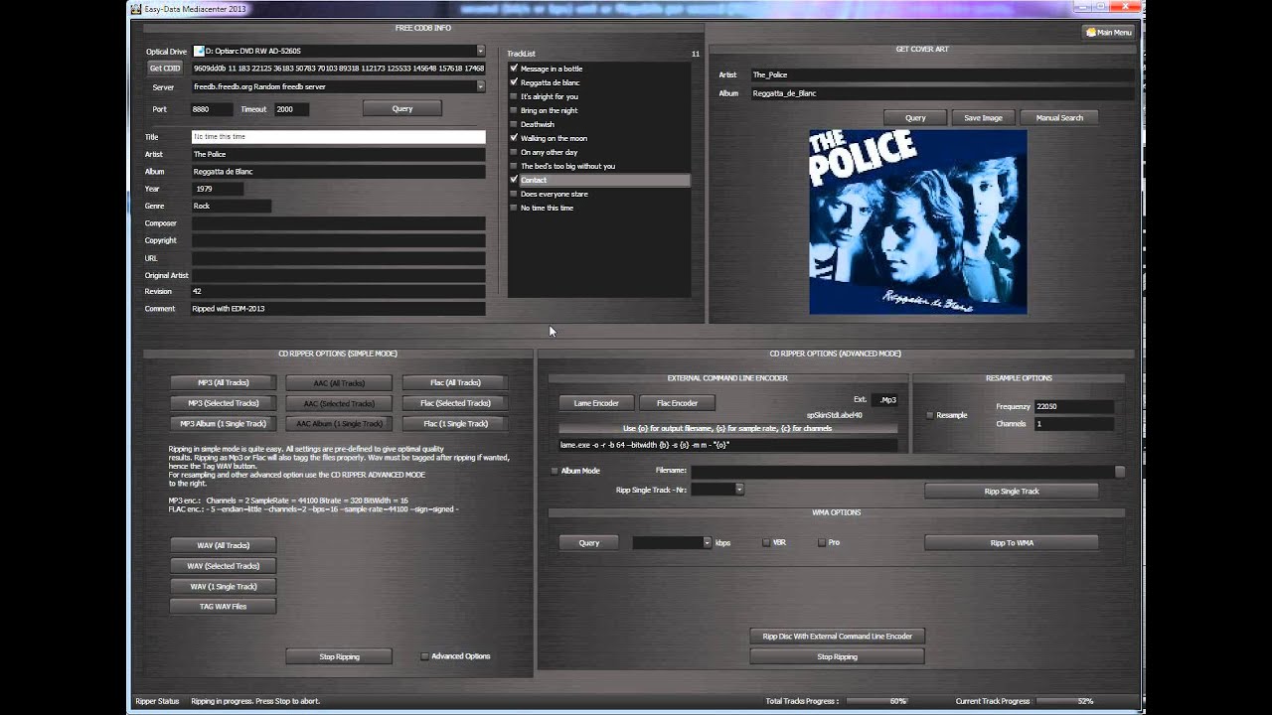Screen dimensions: 1272x715
Task: Click WAV (All Tracks) button
Action: point(224,545)
